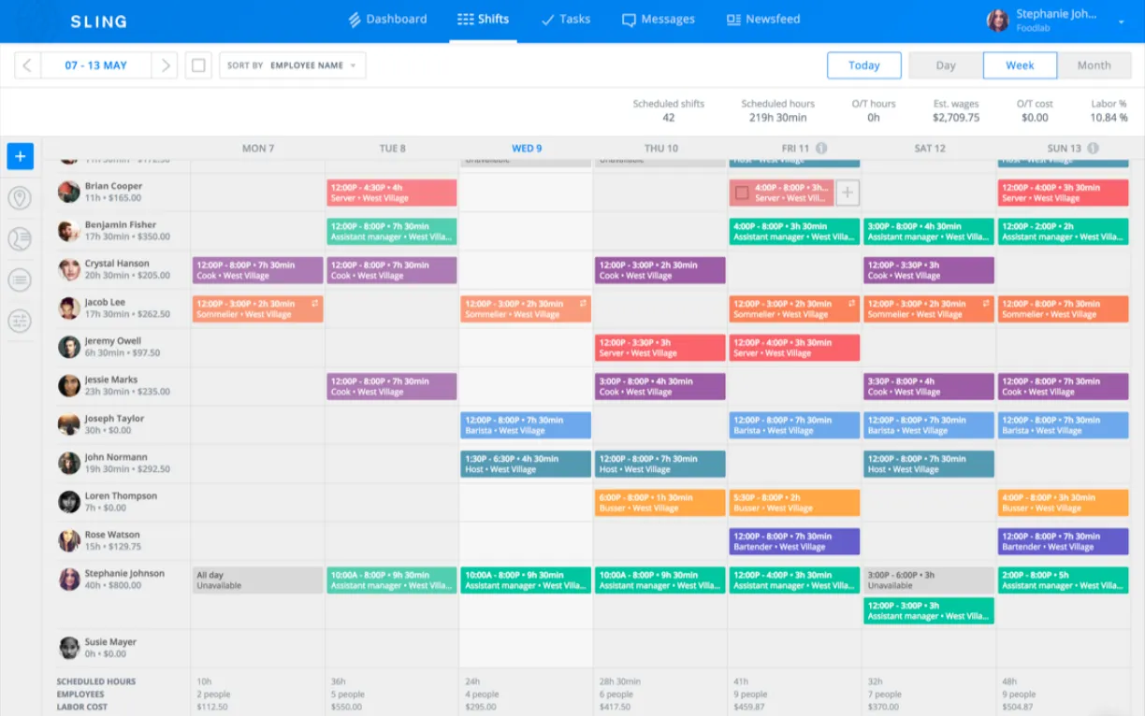Click the repeat icon on Jacob Lee's Wednesday shift
Image resolution: width=1145 pixels, height=716 pixels.
(584, 304)
